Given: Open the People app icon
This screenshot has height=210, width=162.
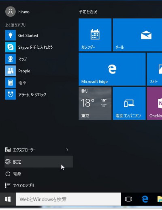Looking at the screenshot, I should tap(11, 71).
